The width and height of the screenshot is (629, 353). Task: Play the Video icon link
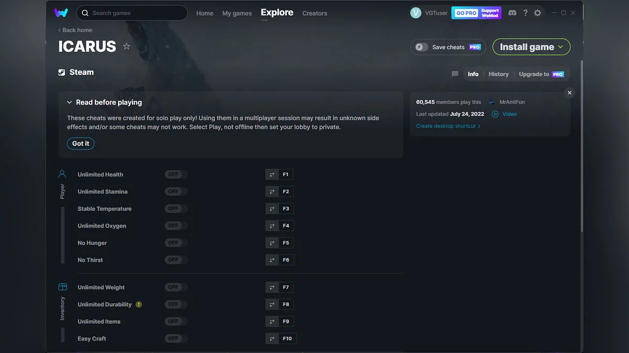tap(495, 114)
